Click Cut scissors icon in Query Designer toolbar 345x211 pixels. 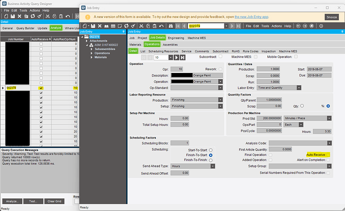click(x=47, y=16)
